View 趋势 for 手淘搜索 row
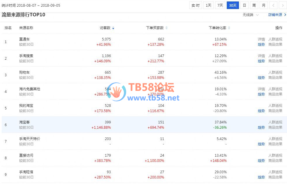 [x=261, y=61]
